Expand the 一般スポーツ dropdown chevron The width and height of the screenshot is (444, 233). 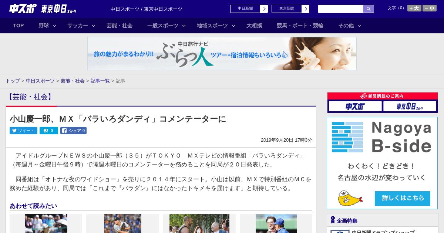click(x=184, y=26)
